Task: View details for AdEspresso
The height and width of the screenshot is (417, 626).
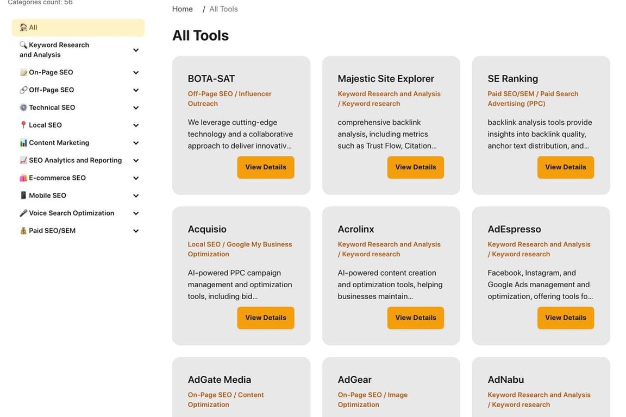Action: click(566, 318)
